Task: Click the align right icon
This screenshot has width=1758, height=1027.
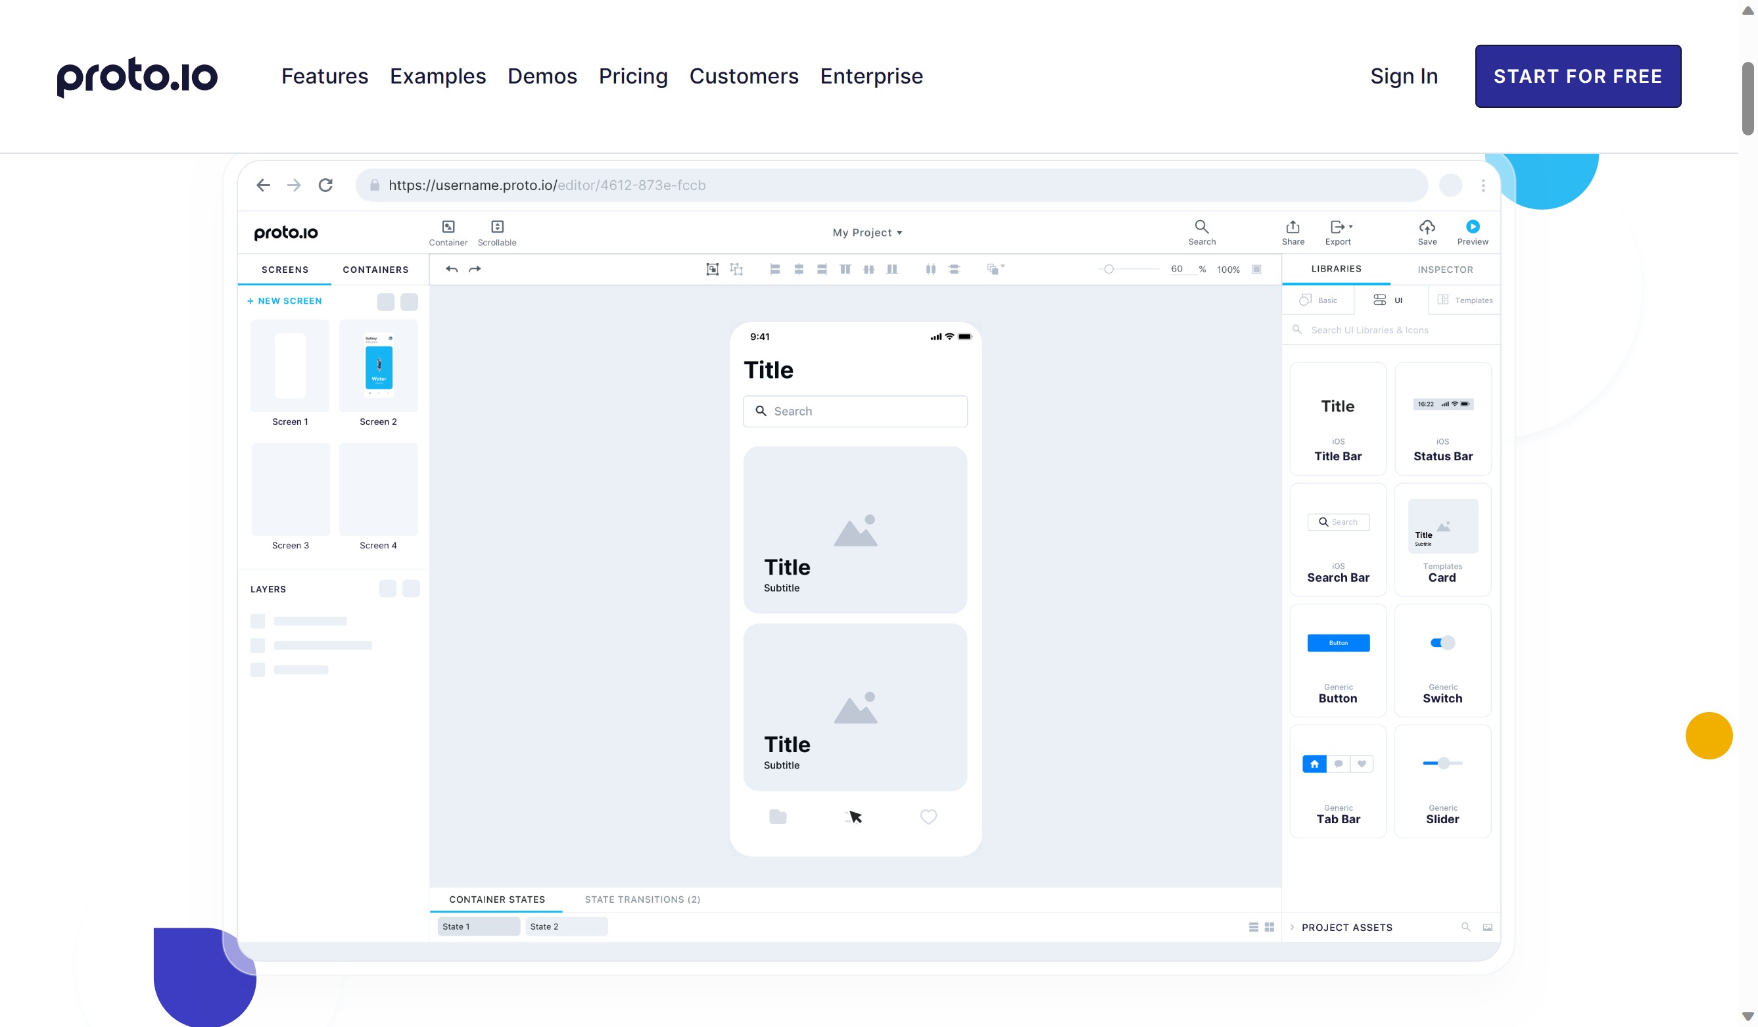Action: (x=822, y=270)
